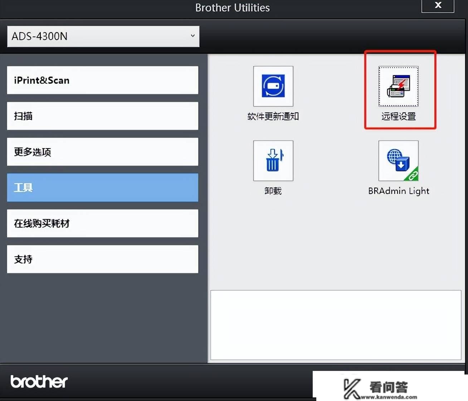Viewport: 468px width, 401px height.
Task: Select the iPrint&Scan category
Action: 103,80
